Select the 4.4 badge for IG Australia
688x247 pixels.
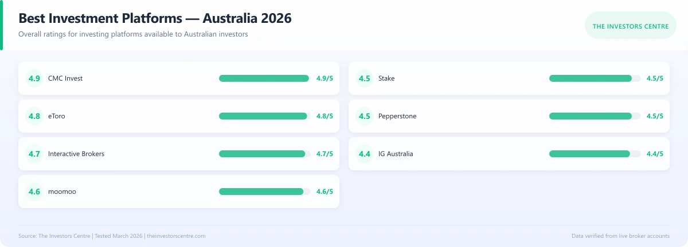(x=365, y=154)
